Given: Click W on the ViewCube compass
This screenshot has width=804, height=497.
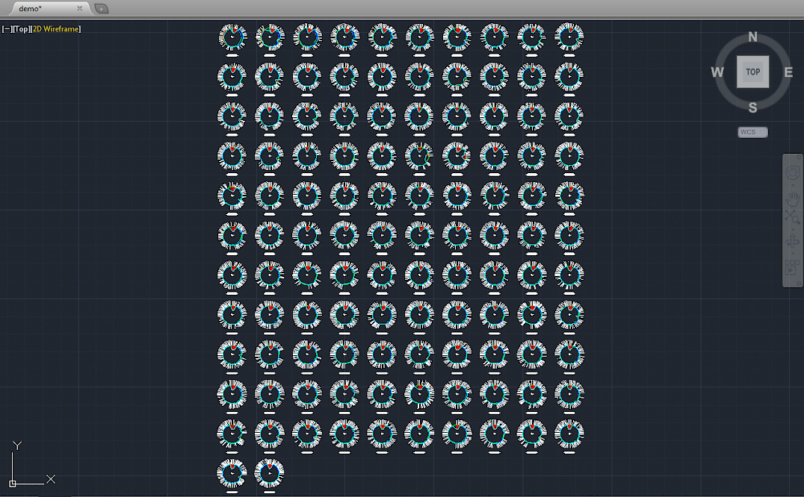Looking at the screenshot, I should coord(717,72).
